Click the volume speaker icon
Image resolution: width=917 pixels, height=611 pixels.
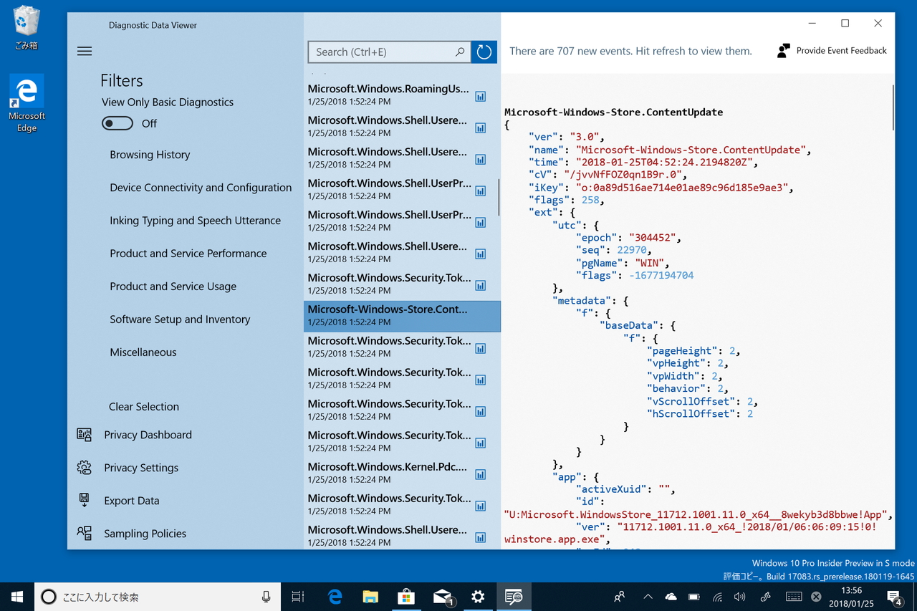(740, 597)
